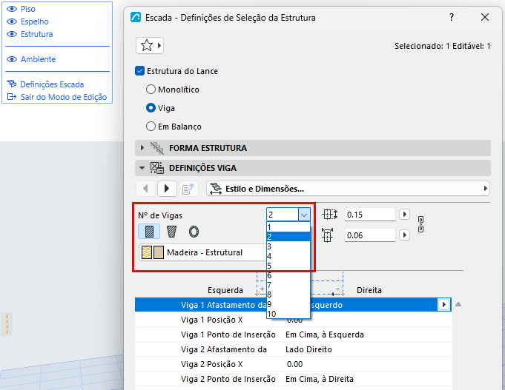Choose 2 in beam count list
505x390 pixels.
click(288, 237)
